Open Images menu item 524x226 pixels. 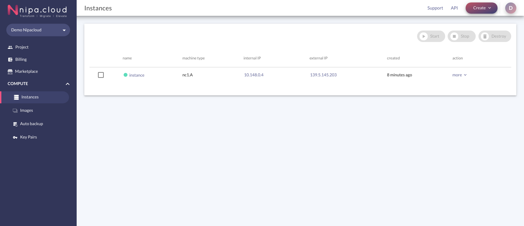(x=26, y=110)
